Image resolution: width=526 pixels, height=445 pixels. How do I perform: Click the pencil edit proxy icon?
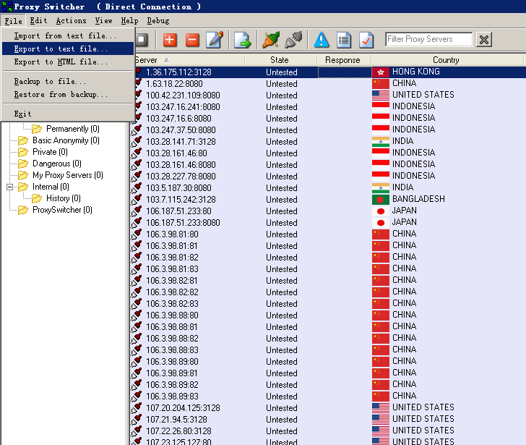click(x=215, y=40)
